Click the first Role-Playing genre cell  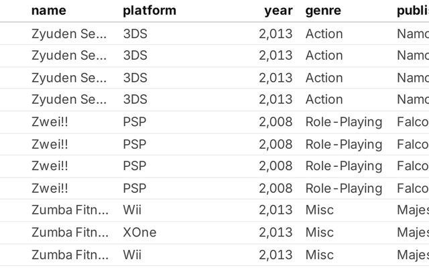pos(343,122)
